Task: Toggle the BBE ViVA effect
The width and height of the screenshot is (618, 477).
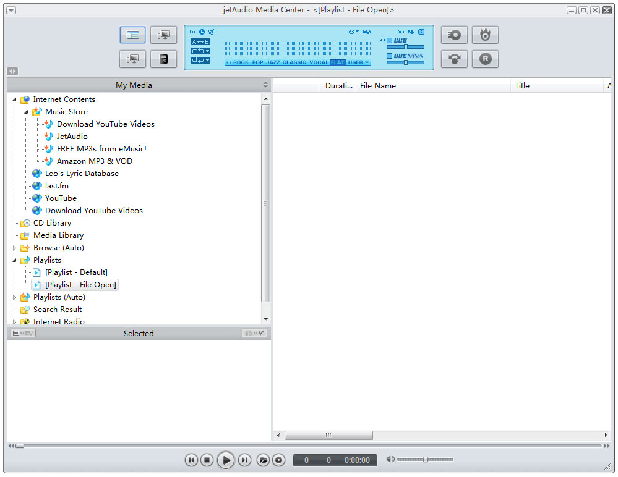Action: [390, 56]
